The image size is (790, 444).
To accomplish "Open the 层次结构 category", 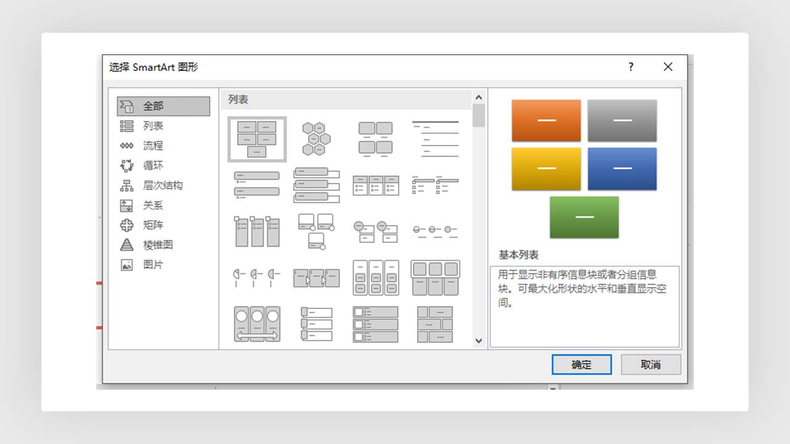I will pos(164,185).
